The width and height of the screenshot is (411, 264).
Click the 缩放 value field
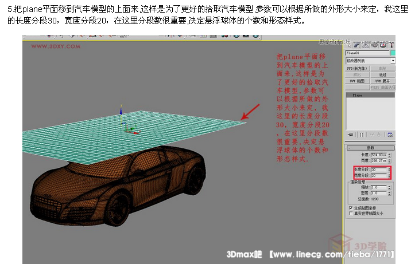pos(379,187)
